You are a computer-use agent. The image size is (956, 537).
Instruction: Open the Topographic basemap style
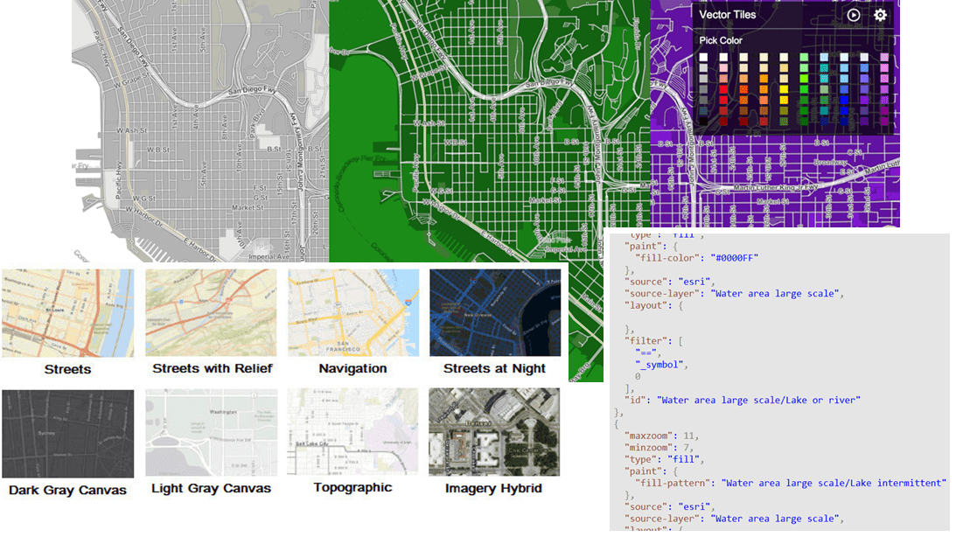click(352, 430)
